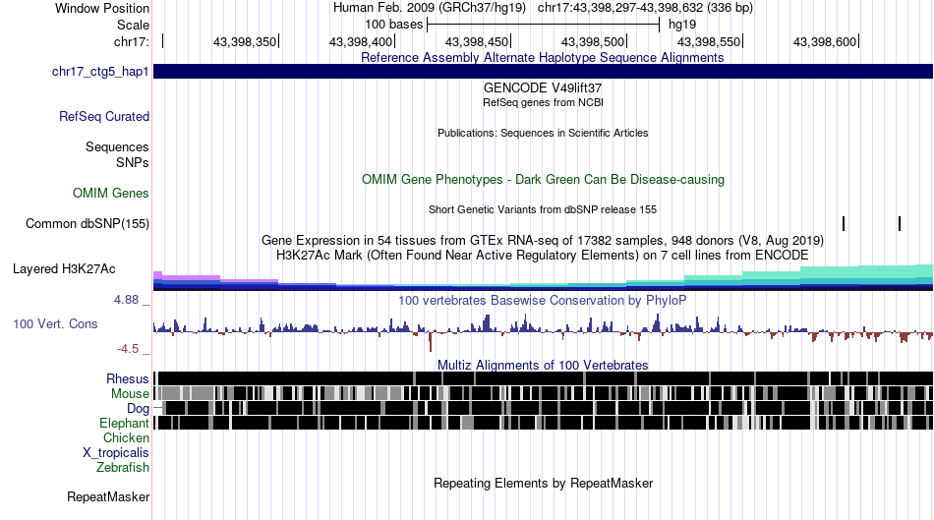Click the OMIM Genes track label
This screenshot has height=520, width=934.
110,193
